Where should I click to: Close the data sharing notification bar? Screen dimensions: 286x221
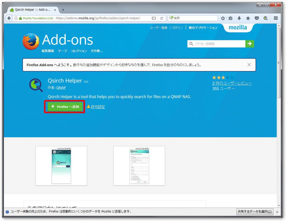point(277,212)
